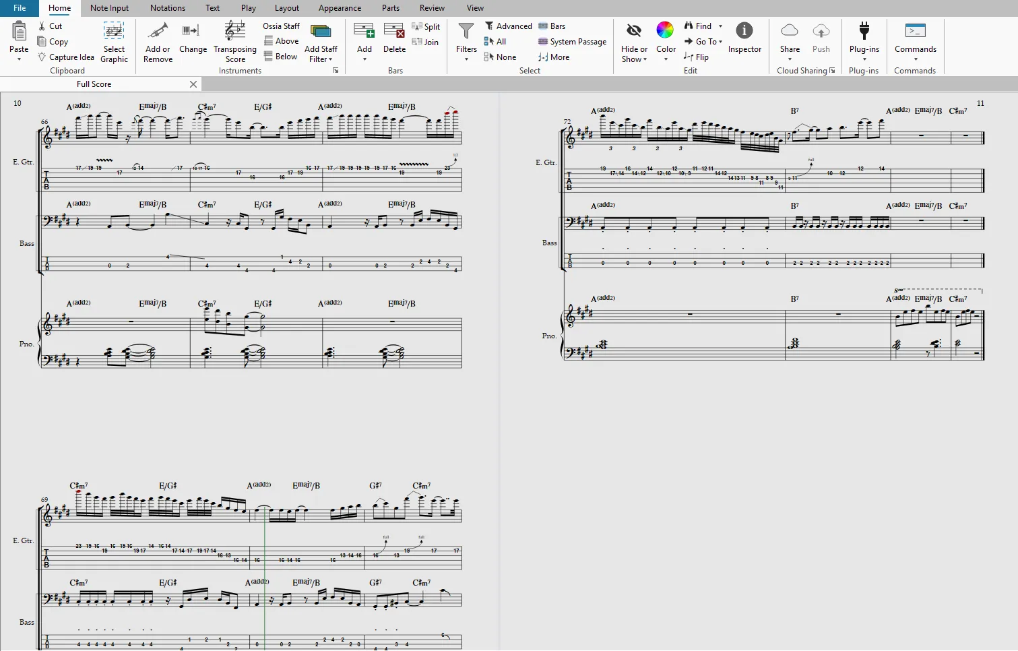Viewport: 1018px width, 651px height.
Task: Expand the Hide or Show dropdown
Action: click(x=645, y=59)
